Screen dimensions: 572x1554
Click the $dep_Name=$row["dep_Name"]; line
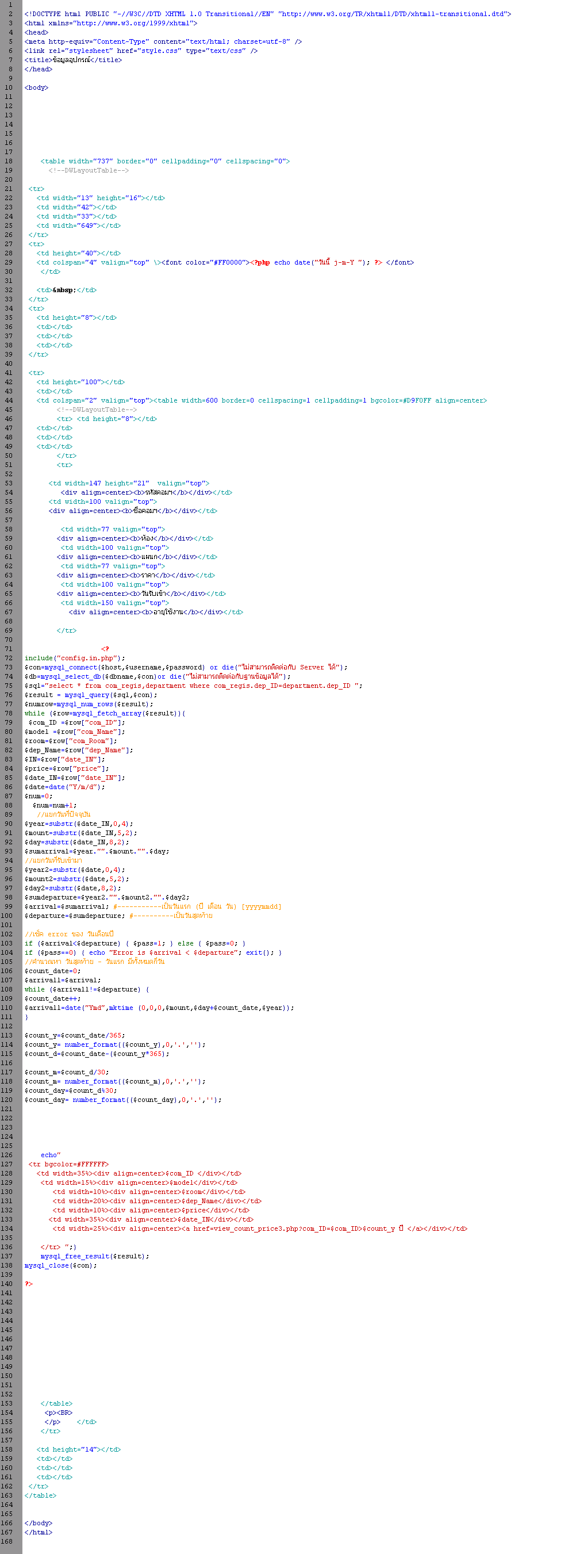pyautogui.click(x=79, y=750)
